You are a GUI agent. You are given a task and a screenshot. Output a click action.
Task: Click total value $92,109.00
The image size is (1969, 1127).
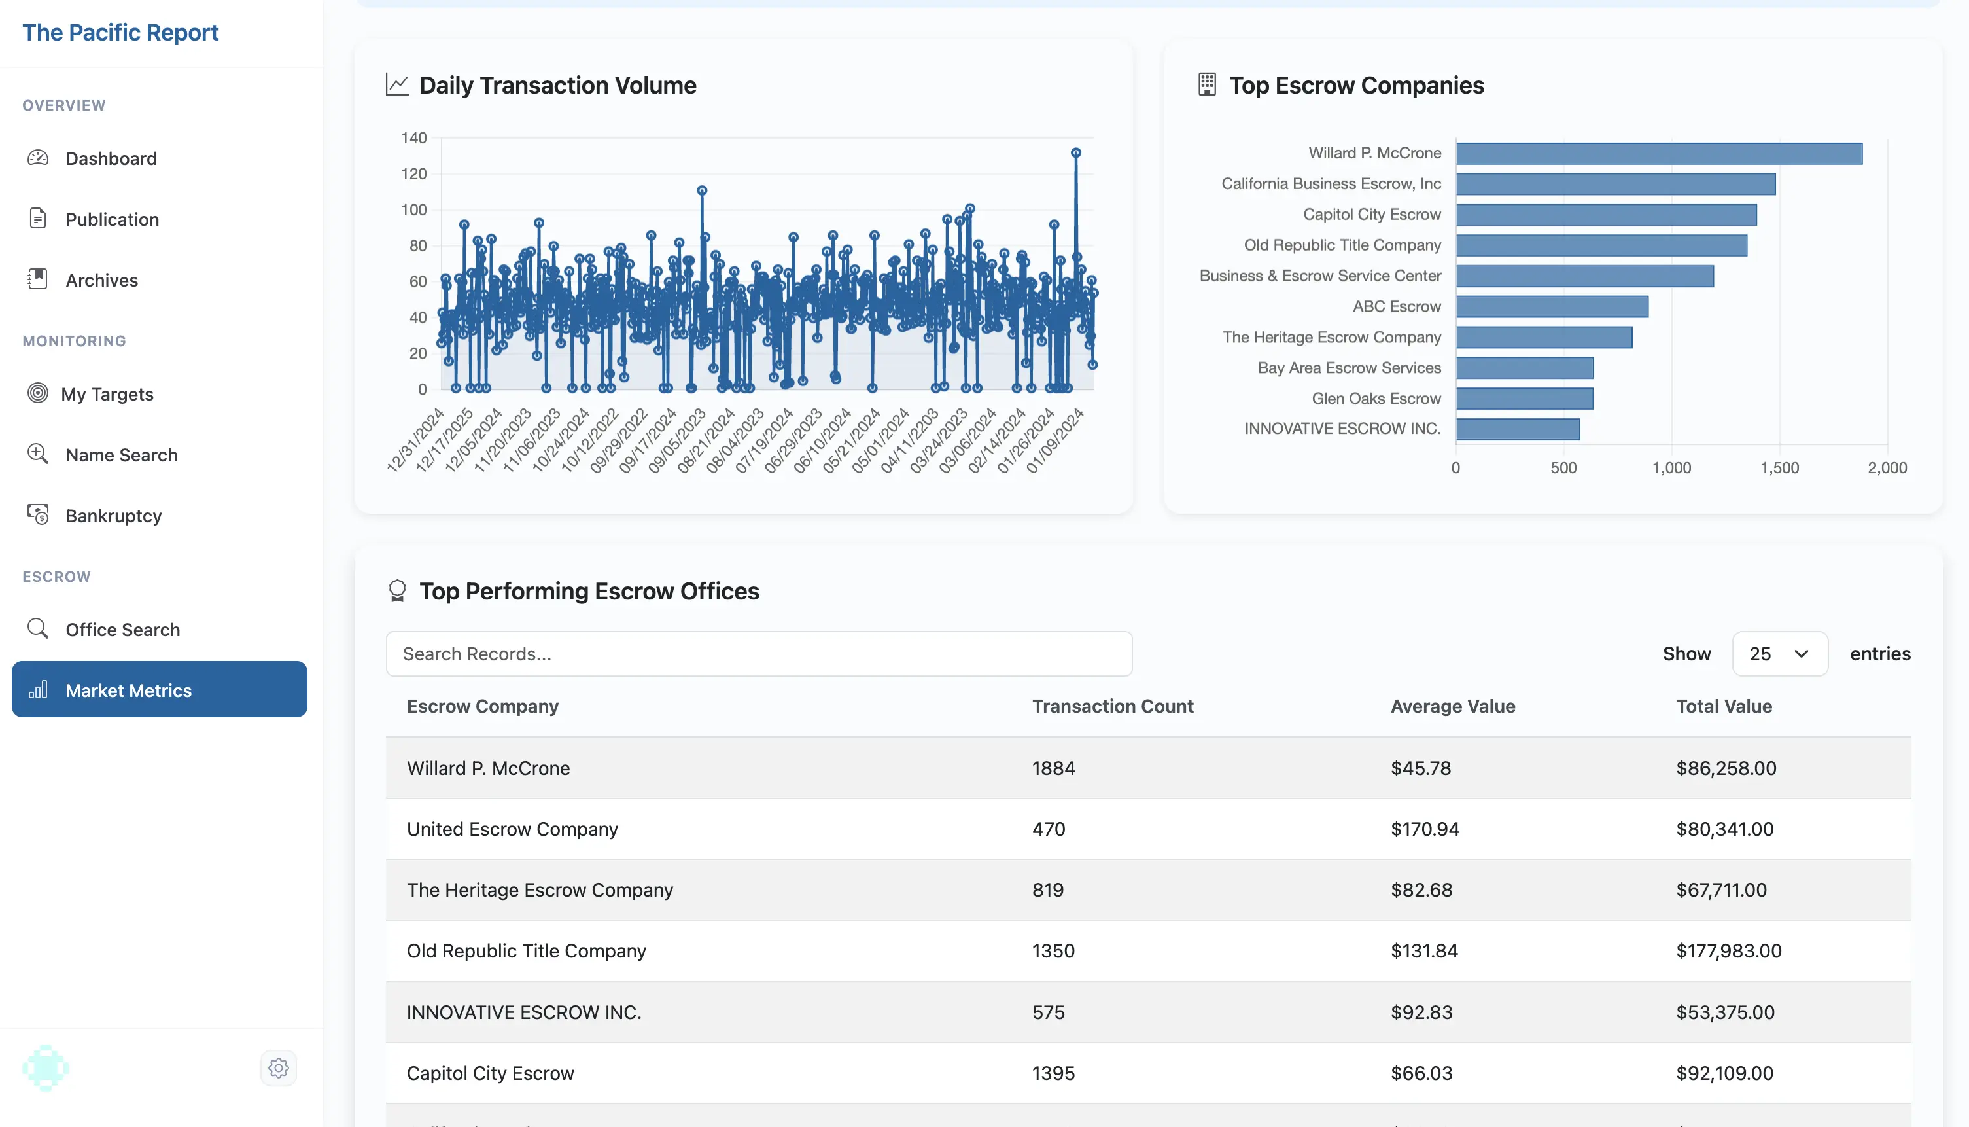pos(1724,1073)
